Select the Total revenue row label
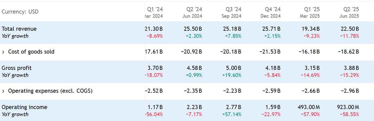 (x=19, y=29)
